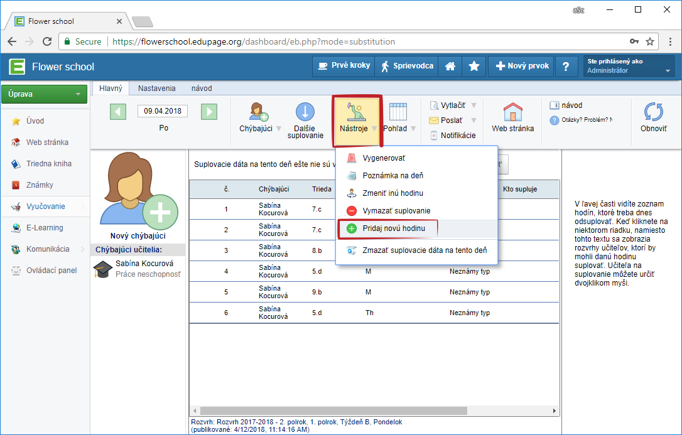This screenshot has width=682, height=435.
Task: Click the Home icon in the header
Action: point(450,66)
